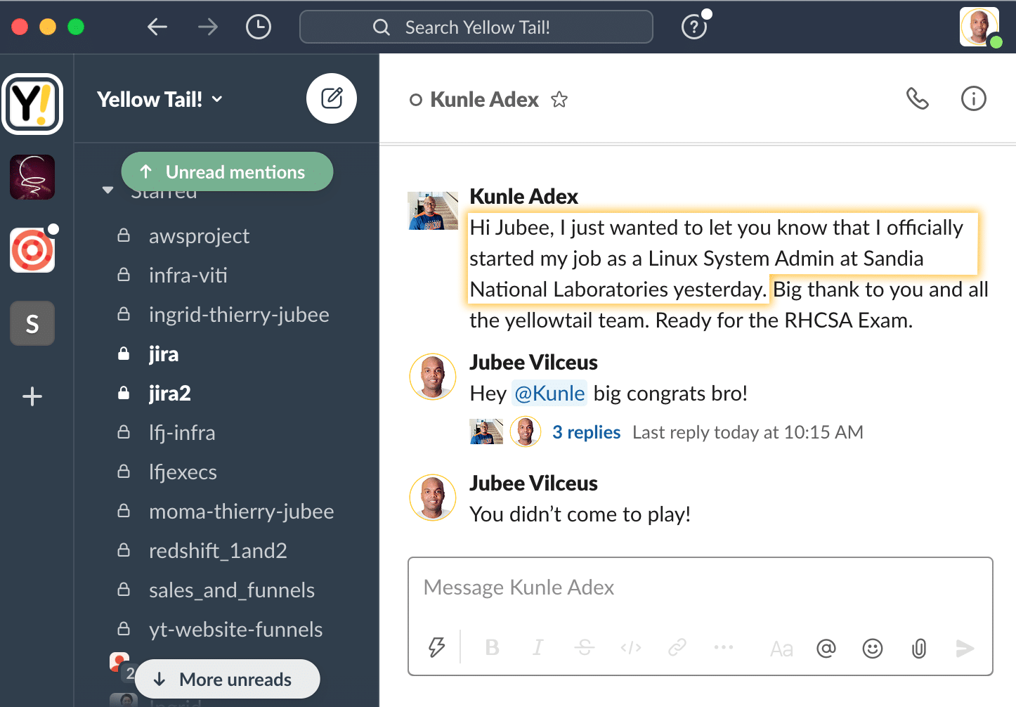Toggle bold formatting
Image resolution: width=1016 pixels, height=707 pixels.
[492, 647]
